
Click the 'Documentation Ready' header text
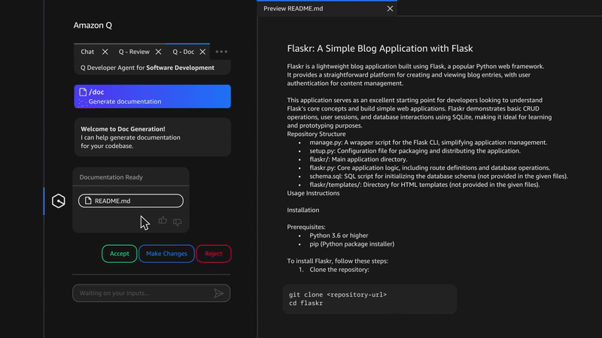[x=111, y=177]
